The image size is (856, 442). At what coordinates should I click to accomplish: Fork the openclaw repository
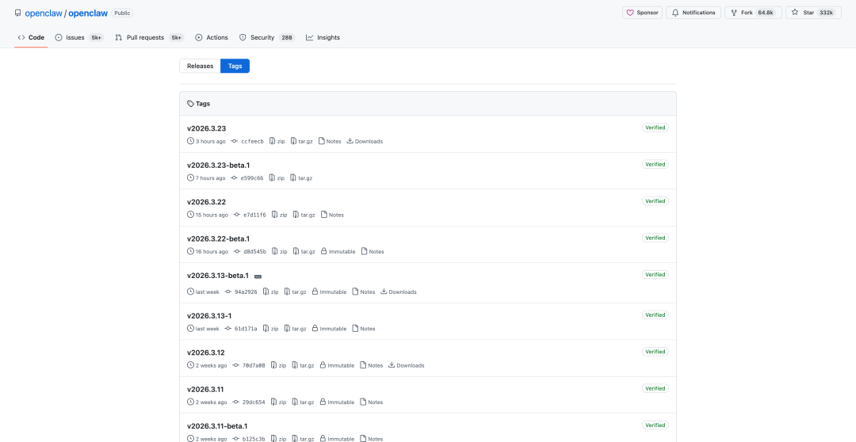pyautogui.click(x=753, y=13)
